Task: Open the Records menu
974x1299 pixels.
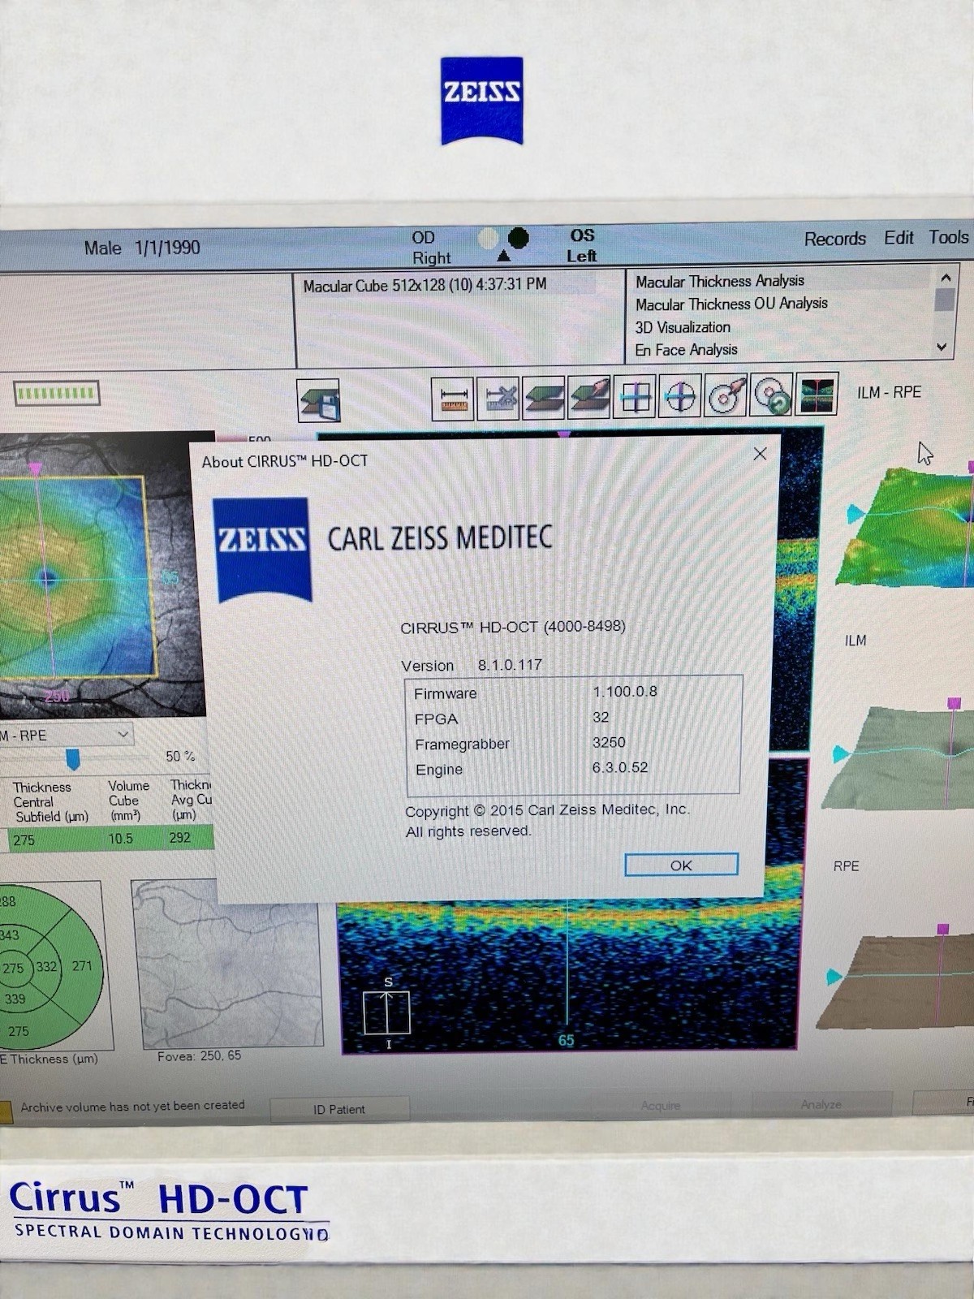Action: 834,239
